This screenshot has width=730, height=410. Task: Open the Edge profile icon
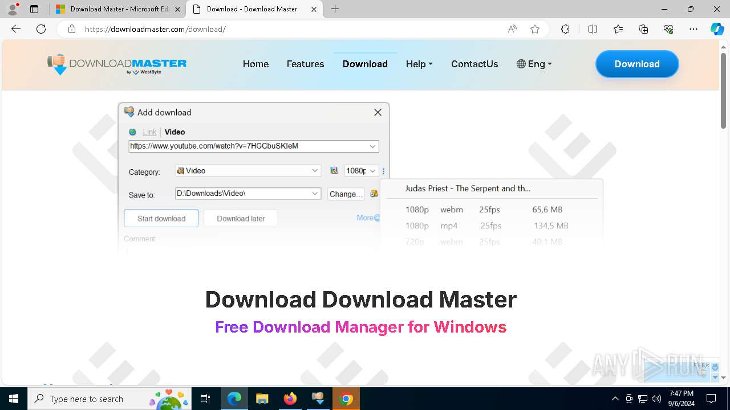13,9
